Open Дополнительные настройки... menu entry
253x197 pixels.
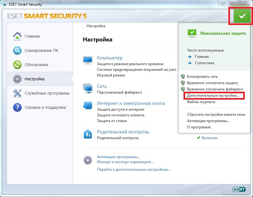pyautogui.click(x=213, y=95)
